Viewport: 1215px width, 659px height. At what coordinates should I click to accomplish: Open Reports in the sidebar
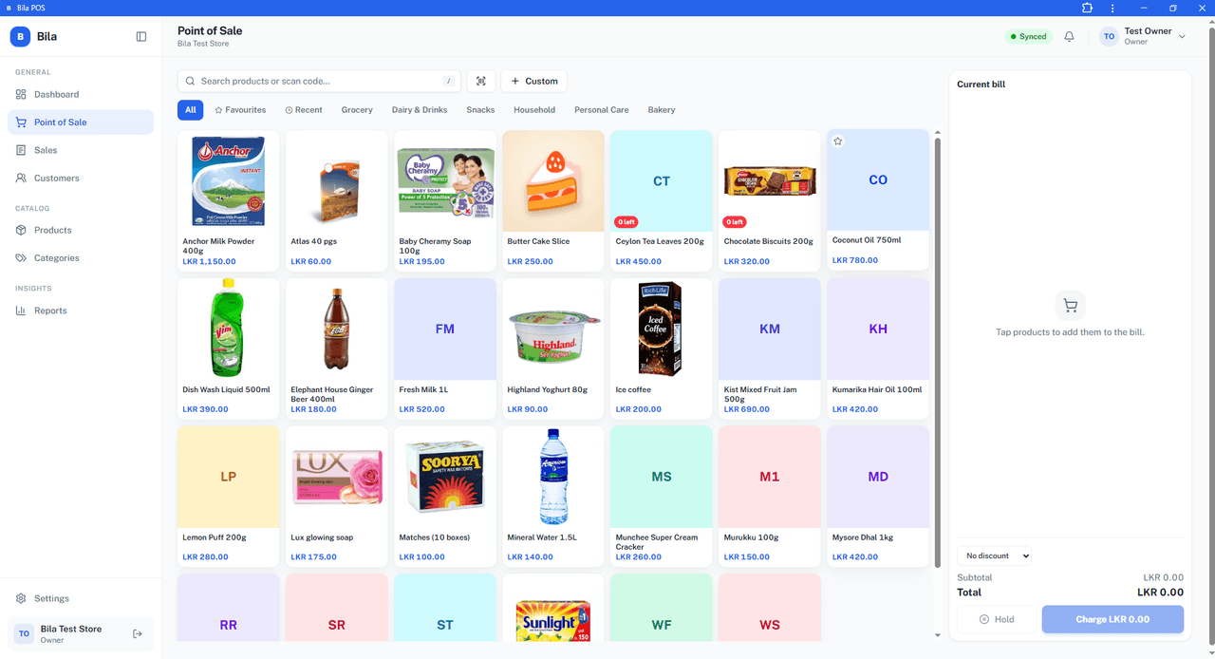[81, 311]
